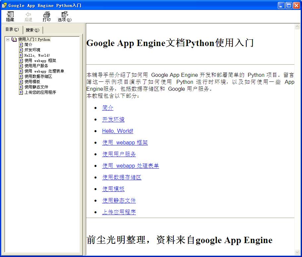Image resolution: width=302 pixels, height=257 pixels.
Task: Select the 目录 (Contents) tab
Action: pos(12,29)
